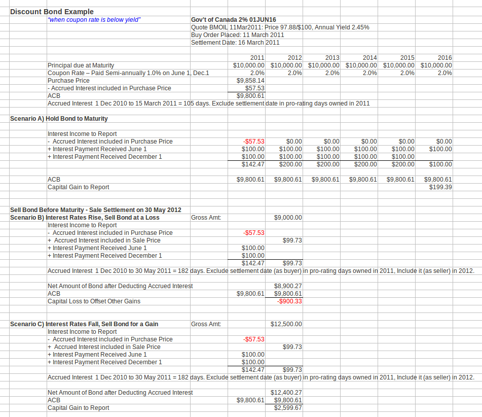Viewport: 482px width, 417px height.
Task: Click the 2013 principal $10,000.00 cell
Action: pyautogui.click(x=324, y=65)
